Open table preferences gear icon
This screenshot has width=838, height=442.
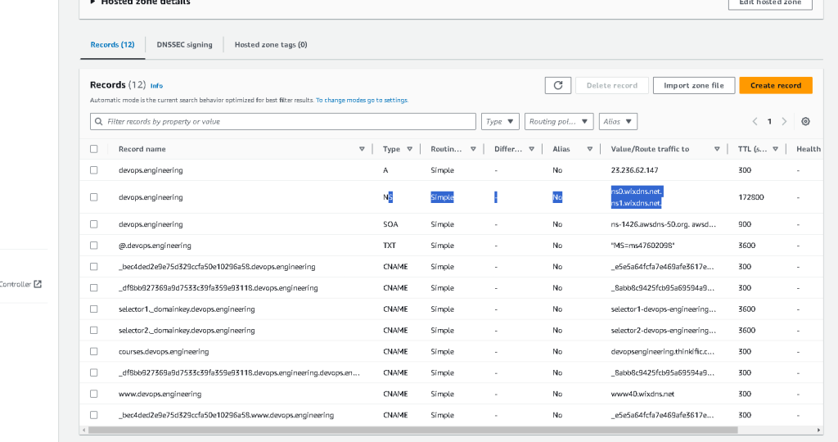coord(805,121)
